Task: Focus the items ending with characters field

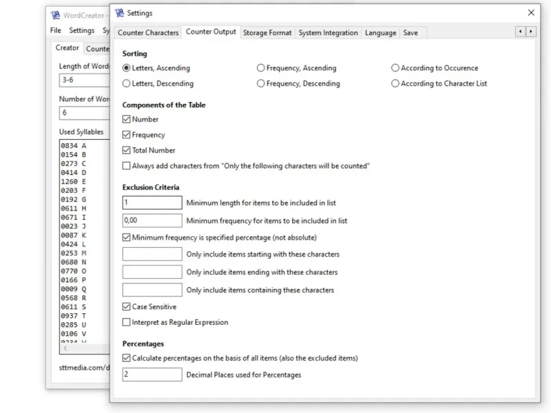Action: (152, 272)
